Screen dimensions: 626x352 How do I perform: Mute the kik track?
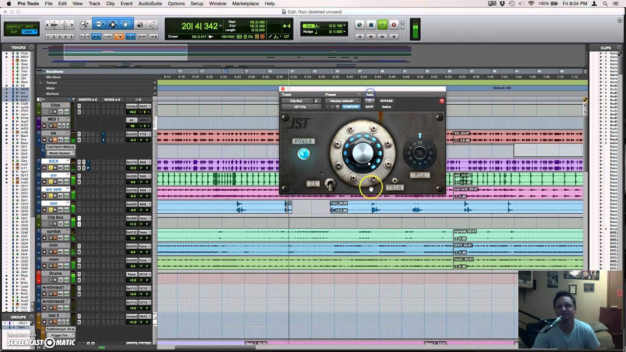[x=55, y=140]
